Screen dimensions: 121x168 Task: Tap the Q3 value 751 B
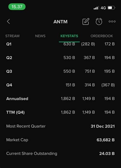pyautogui.click(x=90, y=71)
